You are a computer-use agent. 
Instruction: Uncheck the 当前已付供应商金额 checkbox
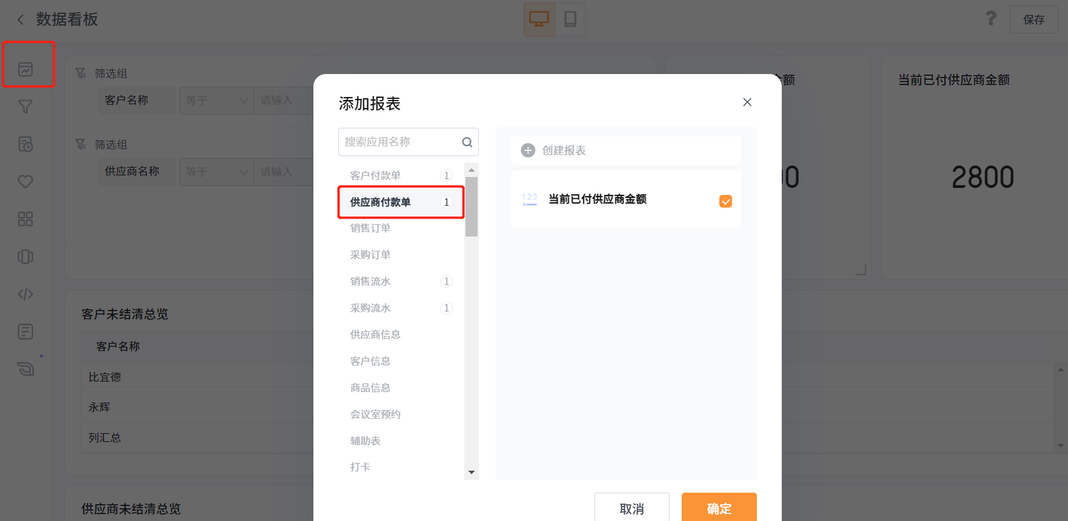pyautogui.click(x=726, y=201)
